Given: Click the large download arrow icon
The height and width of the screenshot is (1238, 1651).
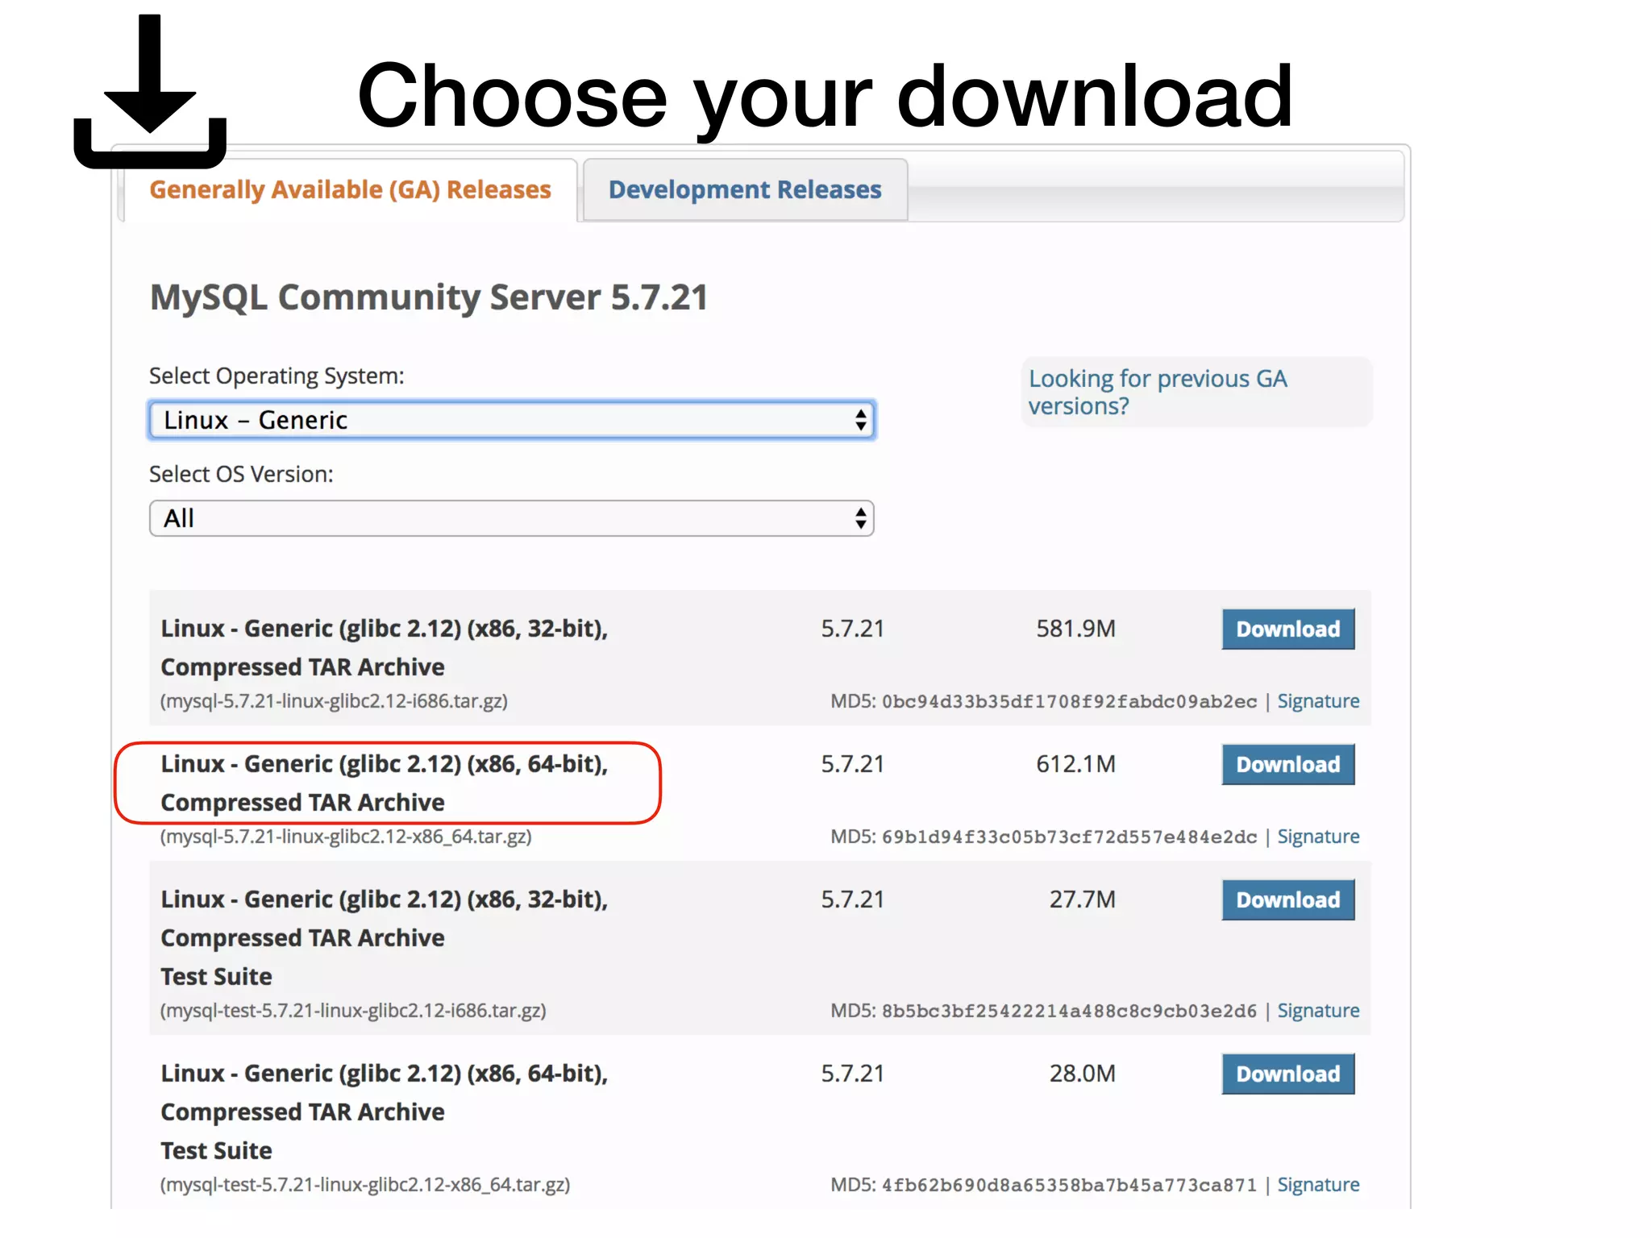Looking at the screenshot, I should coord(150,90).
